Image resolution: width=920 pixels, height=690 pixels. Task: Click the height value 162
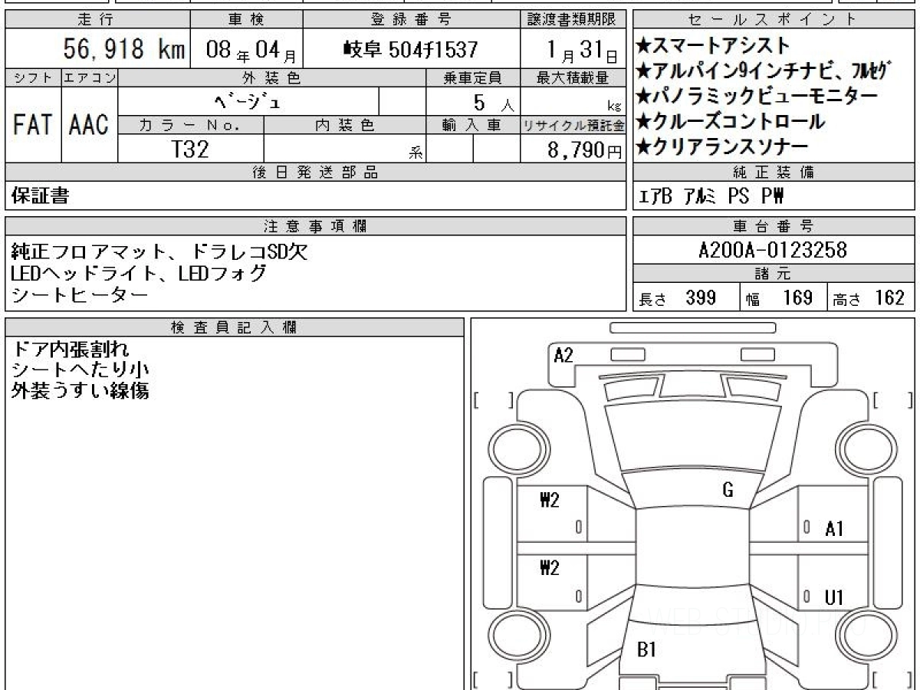click(889, 297)
